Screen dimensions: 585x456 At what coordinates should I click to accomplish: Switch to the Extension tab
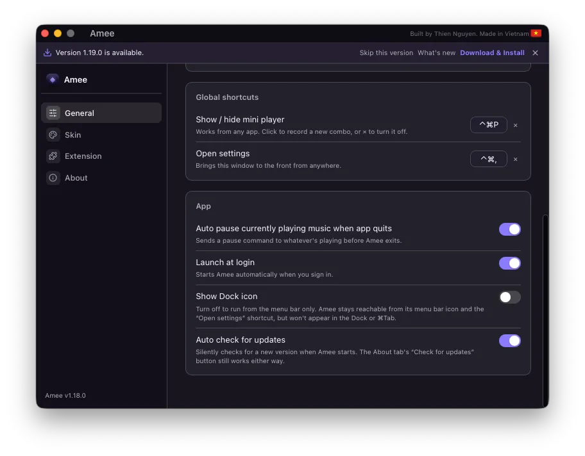[x=101, y=156]
